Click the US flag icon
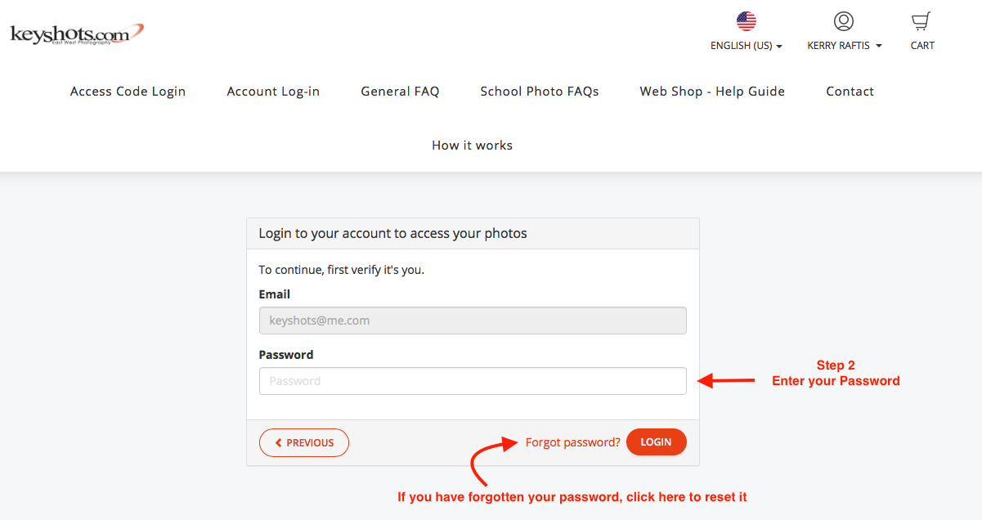The height and width of the screenshot is (520, 982). coord(746,21)
